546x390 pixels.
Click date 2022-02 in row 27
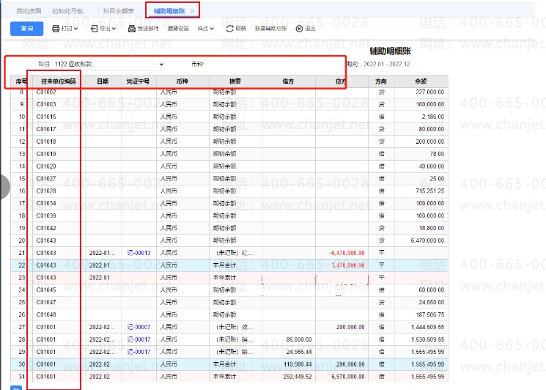point(102,327)
